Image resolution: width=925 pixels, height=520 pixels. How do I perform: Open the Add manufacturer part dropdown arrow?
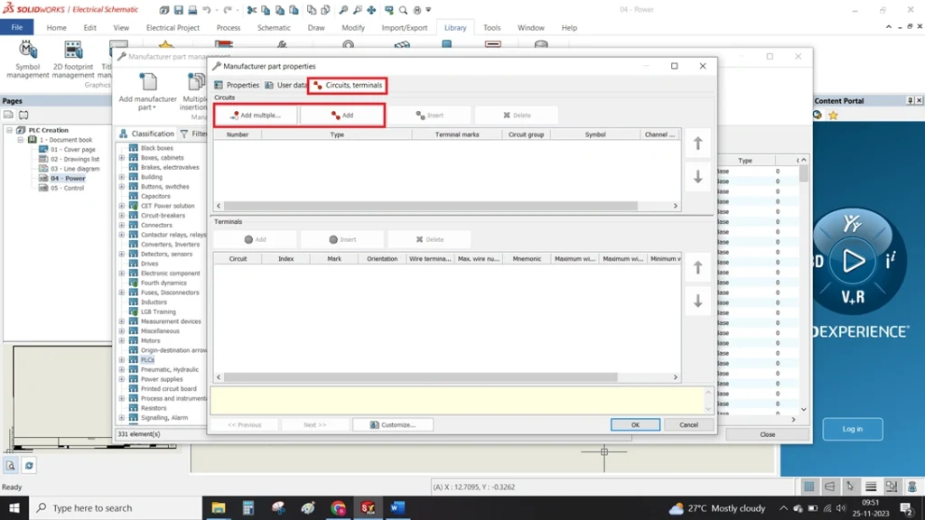coord(154,108)
